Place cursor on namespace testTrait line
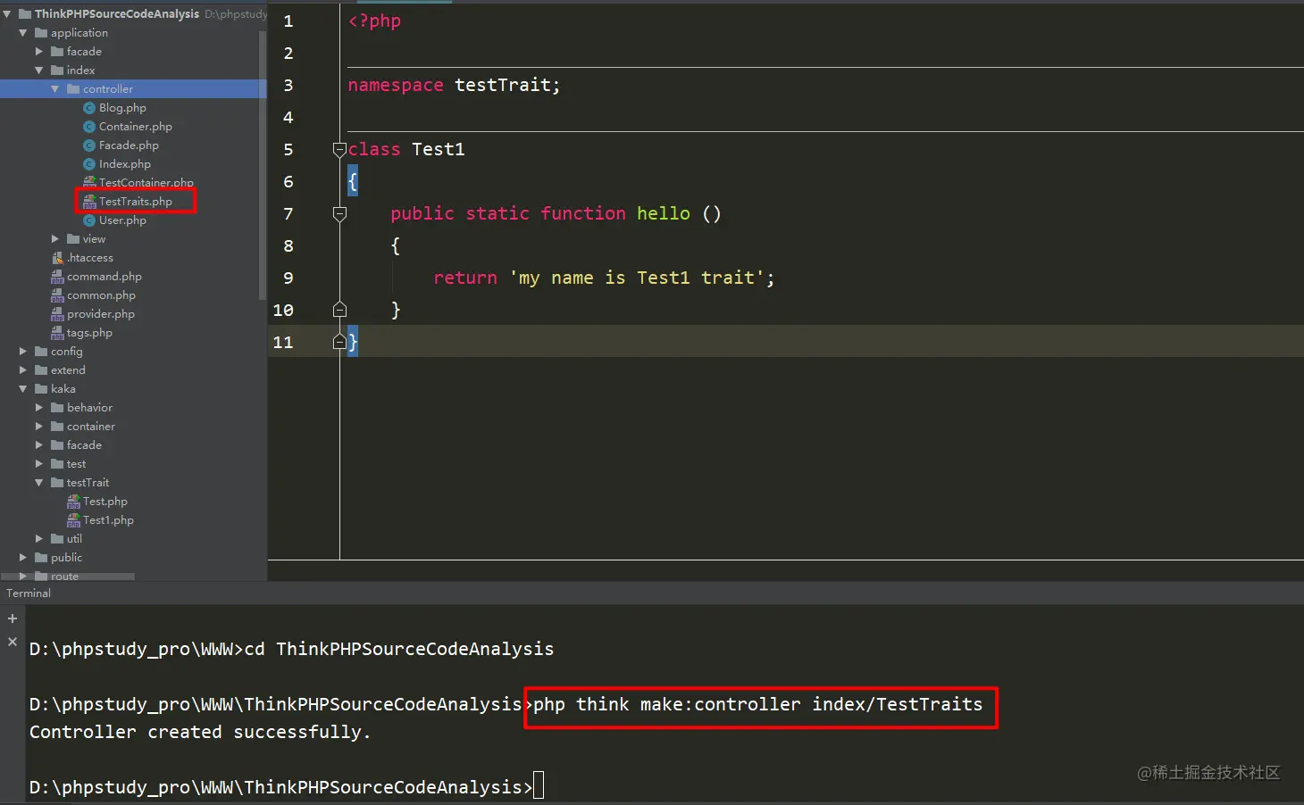Screen dimensions: 1304x805 454,86
